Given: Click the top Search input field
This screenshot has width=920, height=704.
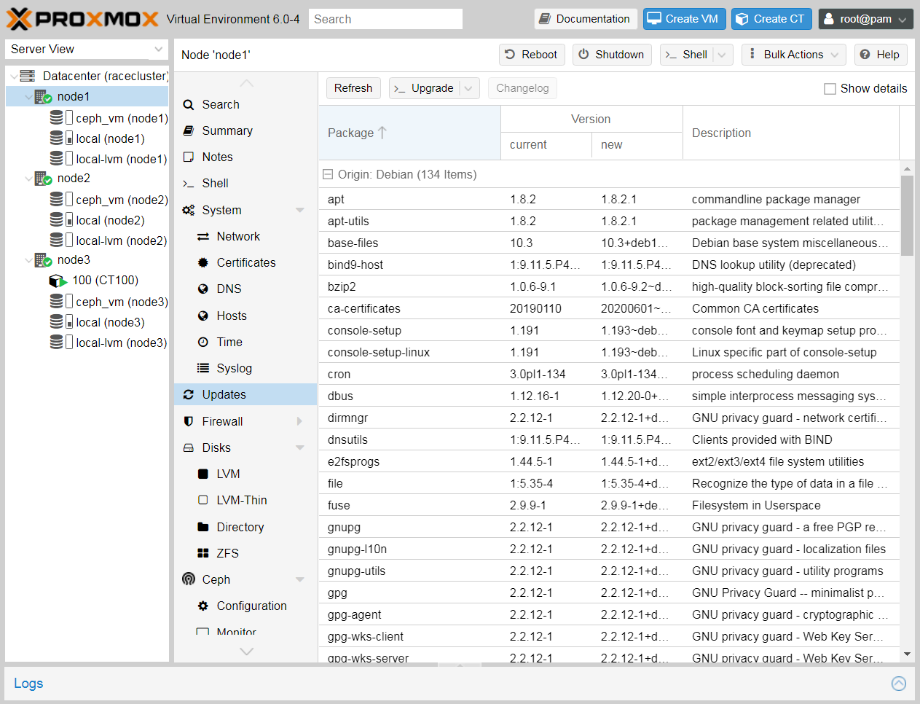Looking at the screenshot, I should tap(385, 19).
